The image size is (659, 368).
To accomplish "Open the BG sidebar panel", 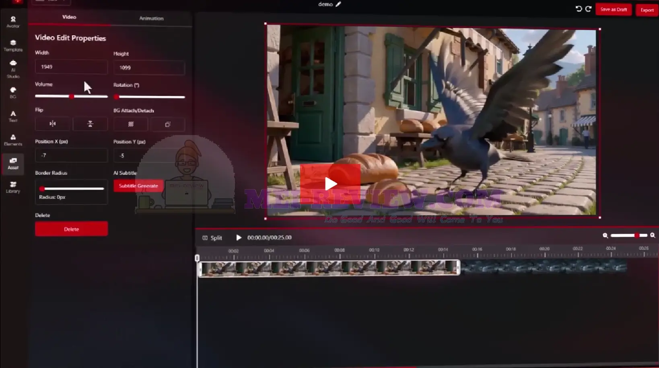I will (13, 92).
